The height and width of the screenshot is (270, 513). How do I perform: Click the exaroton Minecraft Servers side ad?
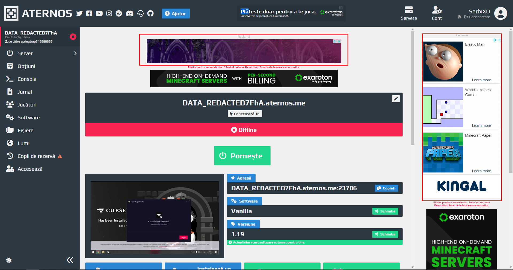pos(462,239)
